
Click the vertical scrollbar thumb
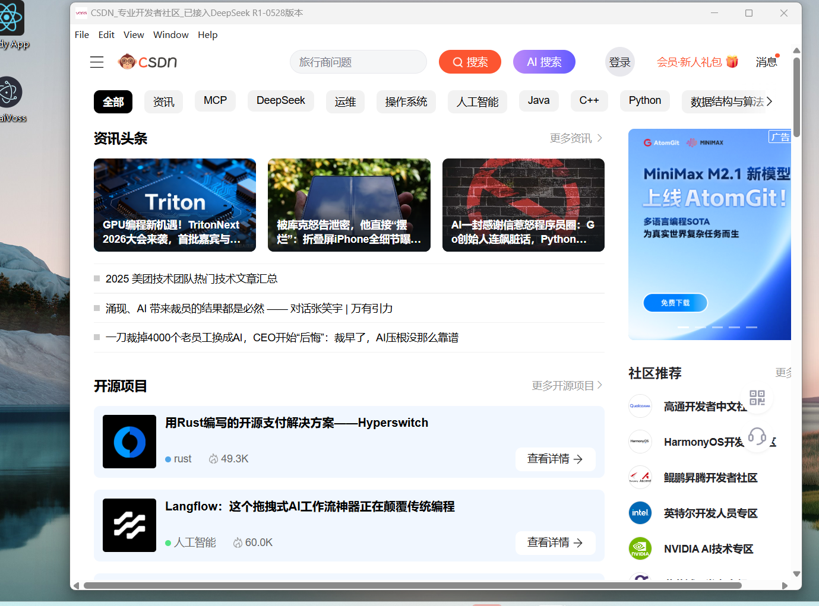click(x=796, y=97)
